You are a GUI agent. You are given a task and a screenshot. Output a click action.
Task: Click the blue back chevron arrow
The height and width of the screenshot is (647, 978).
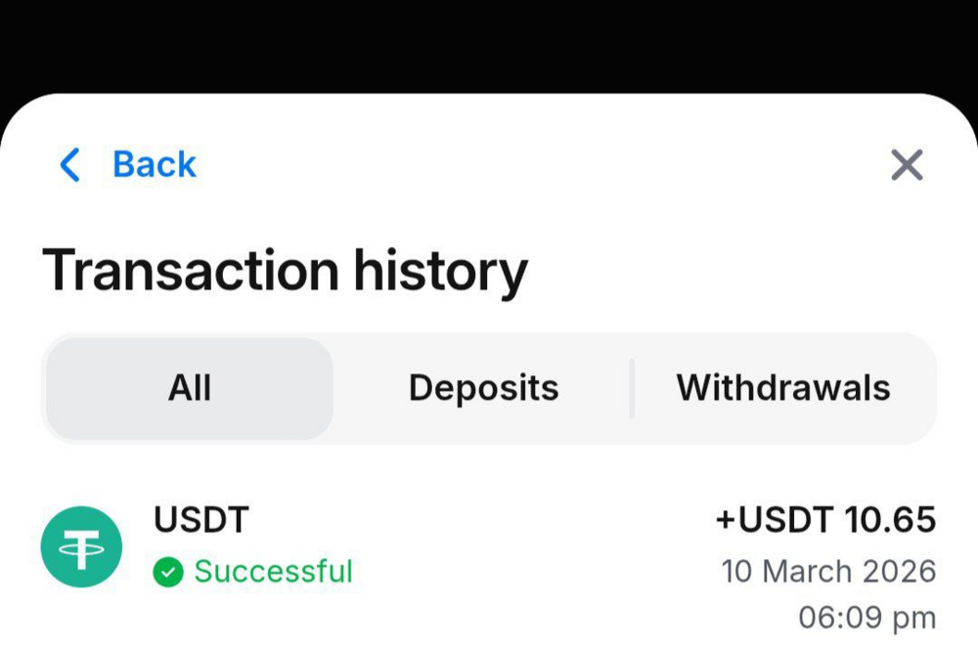(69, 165)
